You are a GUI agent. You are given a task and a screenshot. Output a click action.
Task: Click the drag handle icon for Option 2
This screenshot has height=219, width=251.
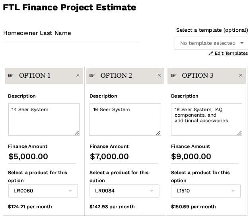(x=92, y=75)
